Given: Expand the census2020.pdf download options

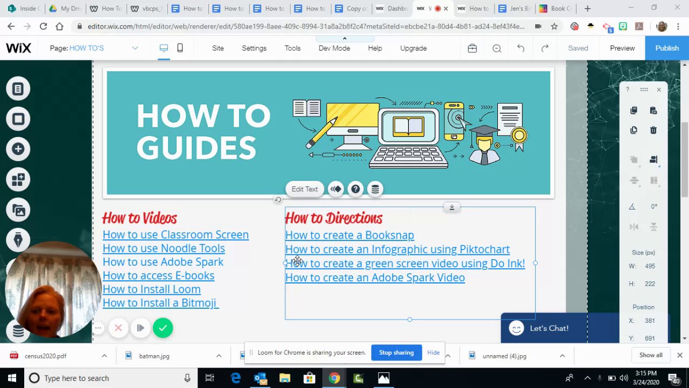Looking at the screenshot, I should [x=104, y=356].
